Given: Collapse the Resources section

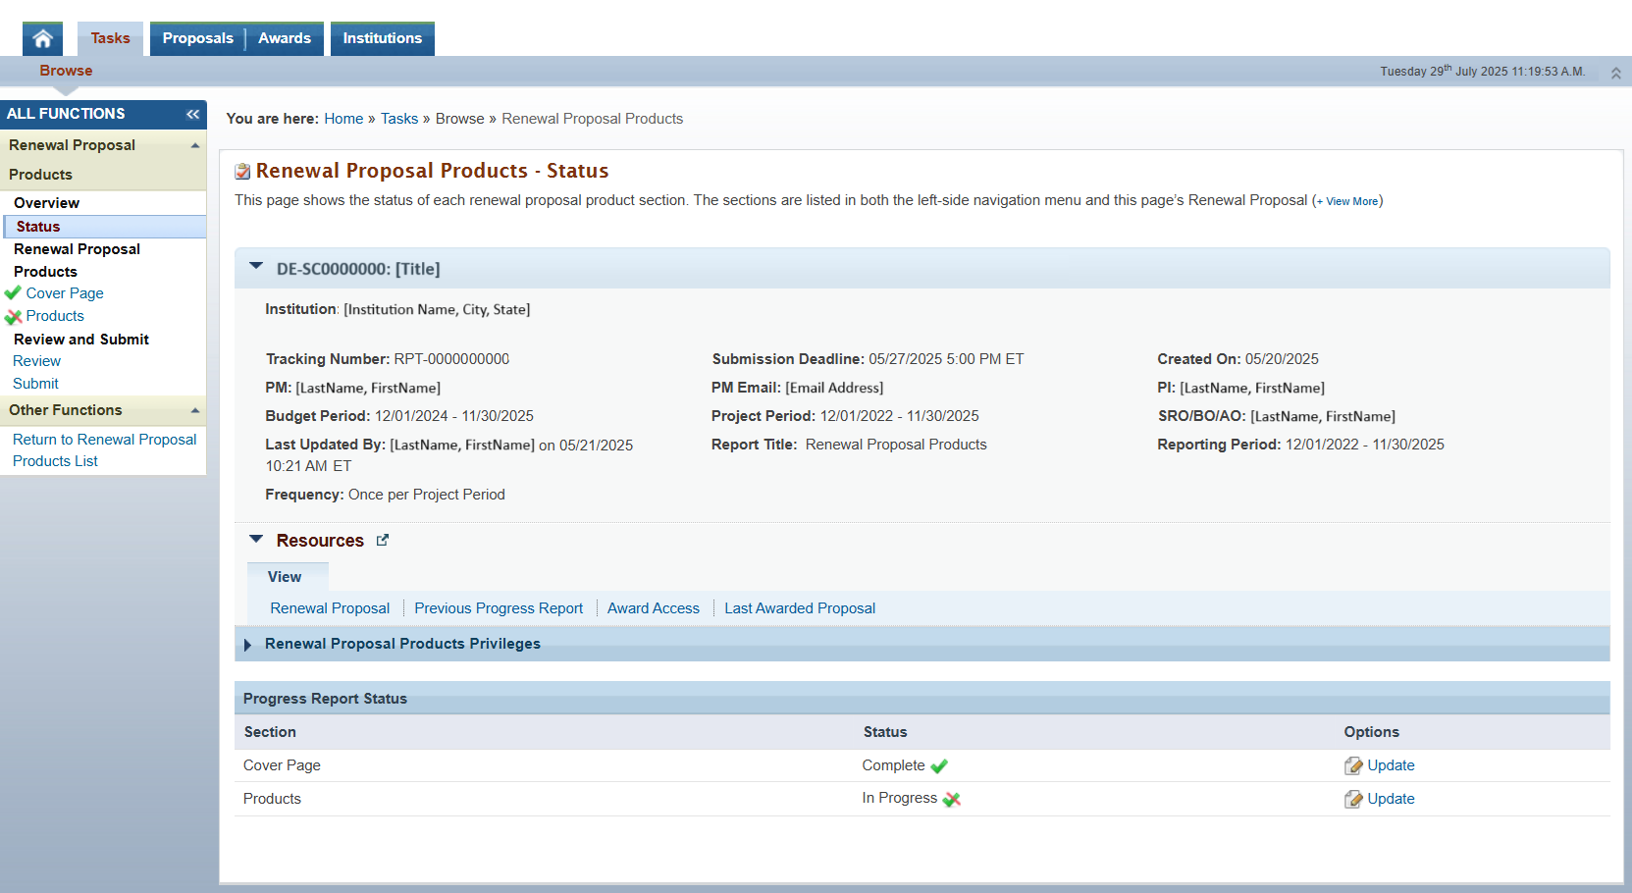Looking at the screenshot, I should coord(256,540).
